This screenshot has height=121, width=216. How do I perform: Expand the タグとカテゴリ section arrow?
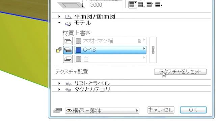(59, 89)
